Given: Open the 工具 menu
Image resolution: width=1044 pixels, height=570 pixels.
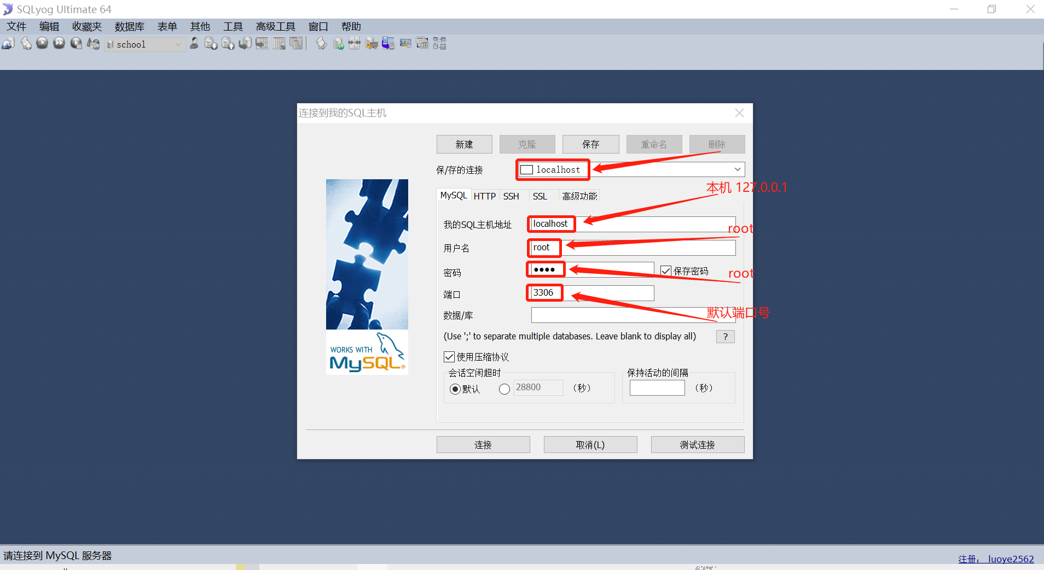Looking at the screenshot, I should pyautogui.click(x=233, y=27).
